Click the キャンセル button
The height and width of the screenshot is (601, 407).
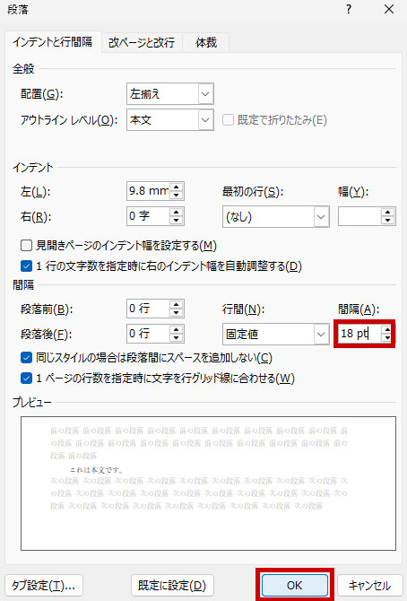click(369, 585)
